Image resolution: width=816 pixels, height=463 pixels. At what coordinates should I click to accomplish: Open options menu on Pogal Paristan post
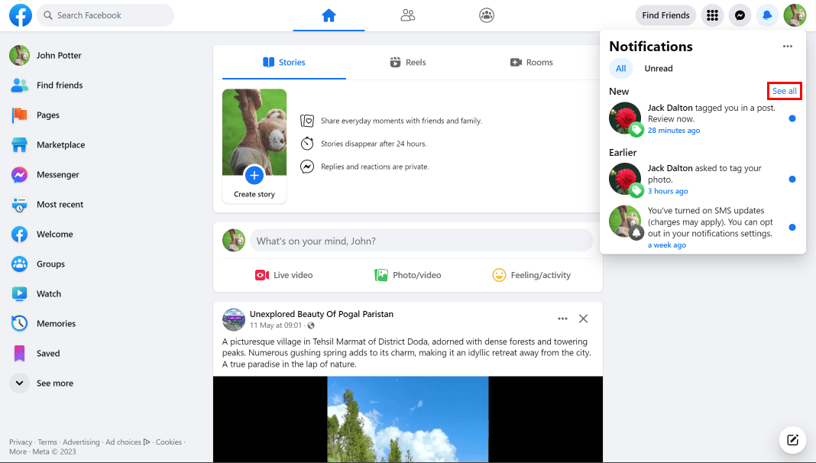(x=562, y=319)
